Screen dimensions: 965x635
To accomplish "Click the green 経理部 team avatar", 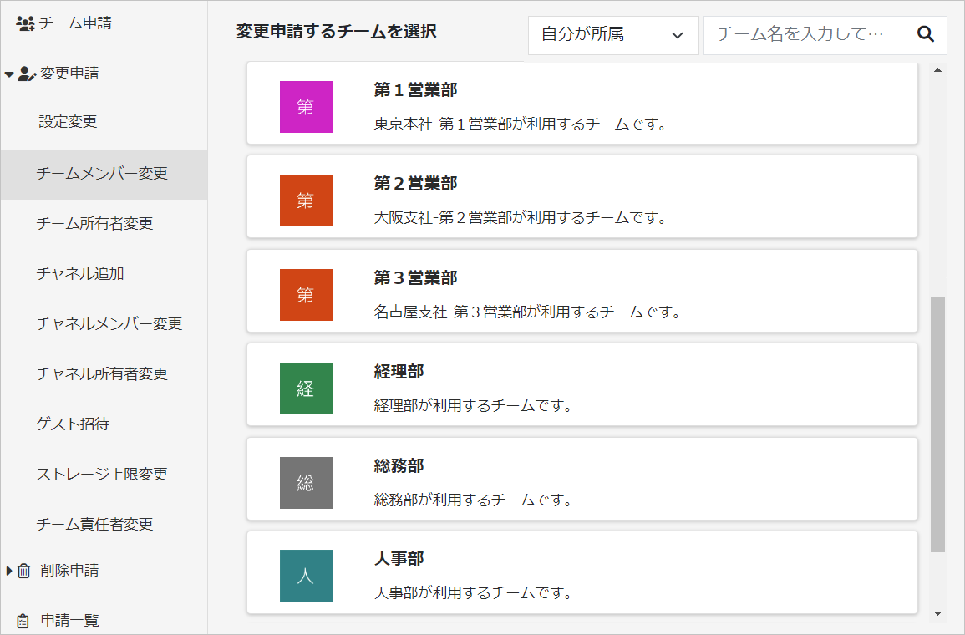I will click(x=306, y=389).
